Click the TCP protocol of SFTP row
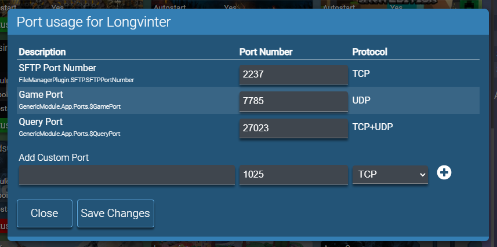497x247 pixels. pos(361,73)
